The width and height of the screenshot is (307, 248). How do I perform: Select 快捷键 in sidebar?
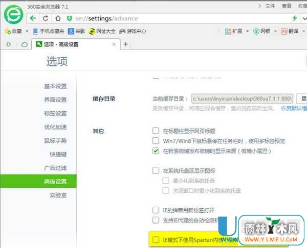[58, 154]
